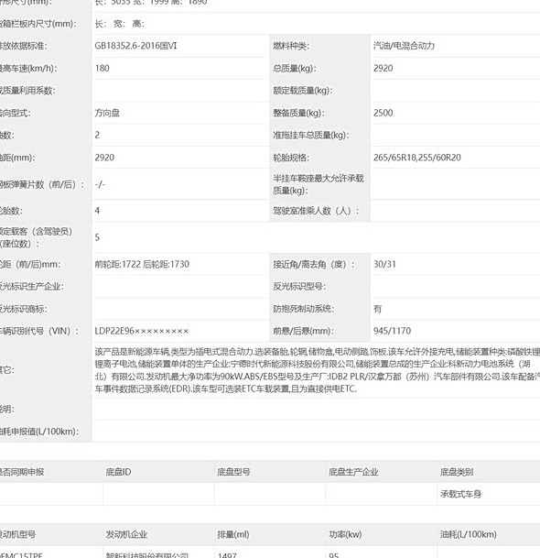The image size is (540, 558).
Task: Select the 汽油/电混合动力 fuel type cell
Action: click(404, 46)
